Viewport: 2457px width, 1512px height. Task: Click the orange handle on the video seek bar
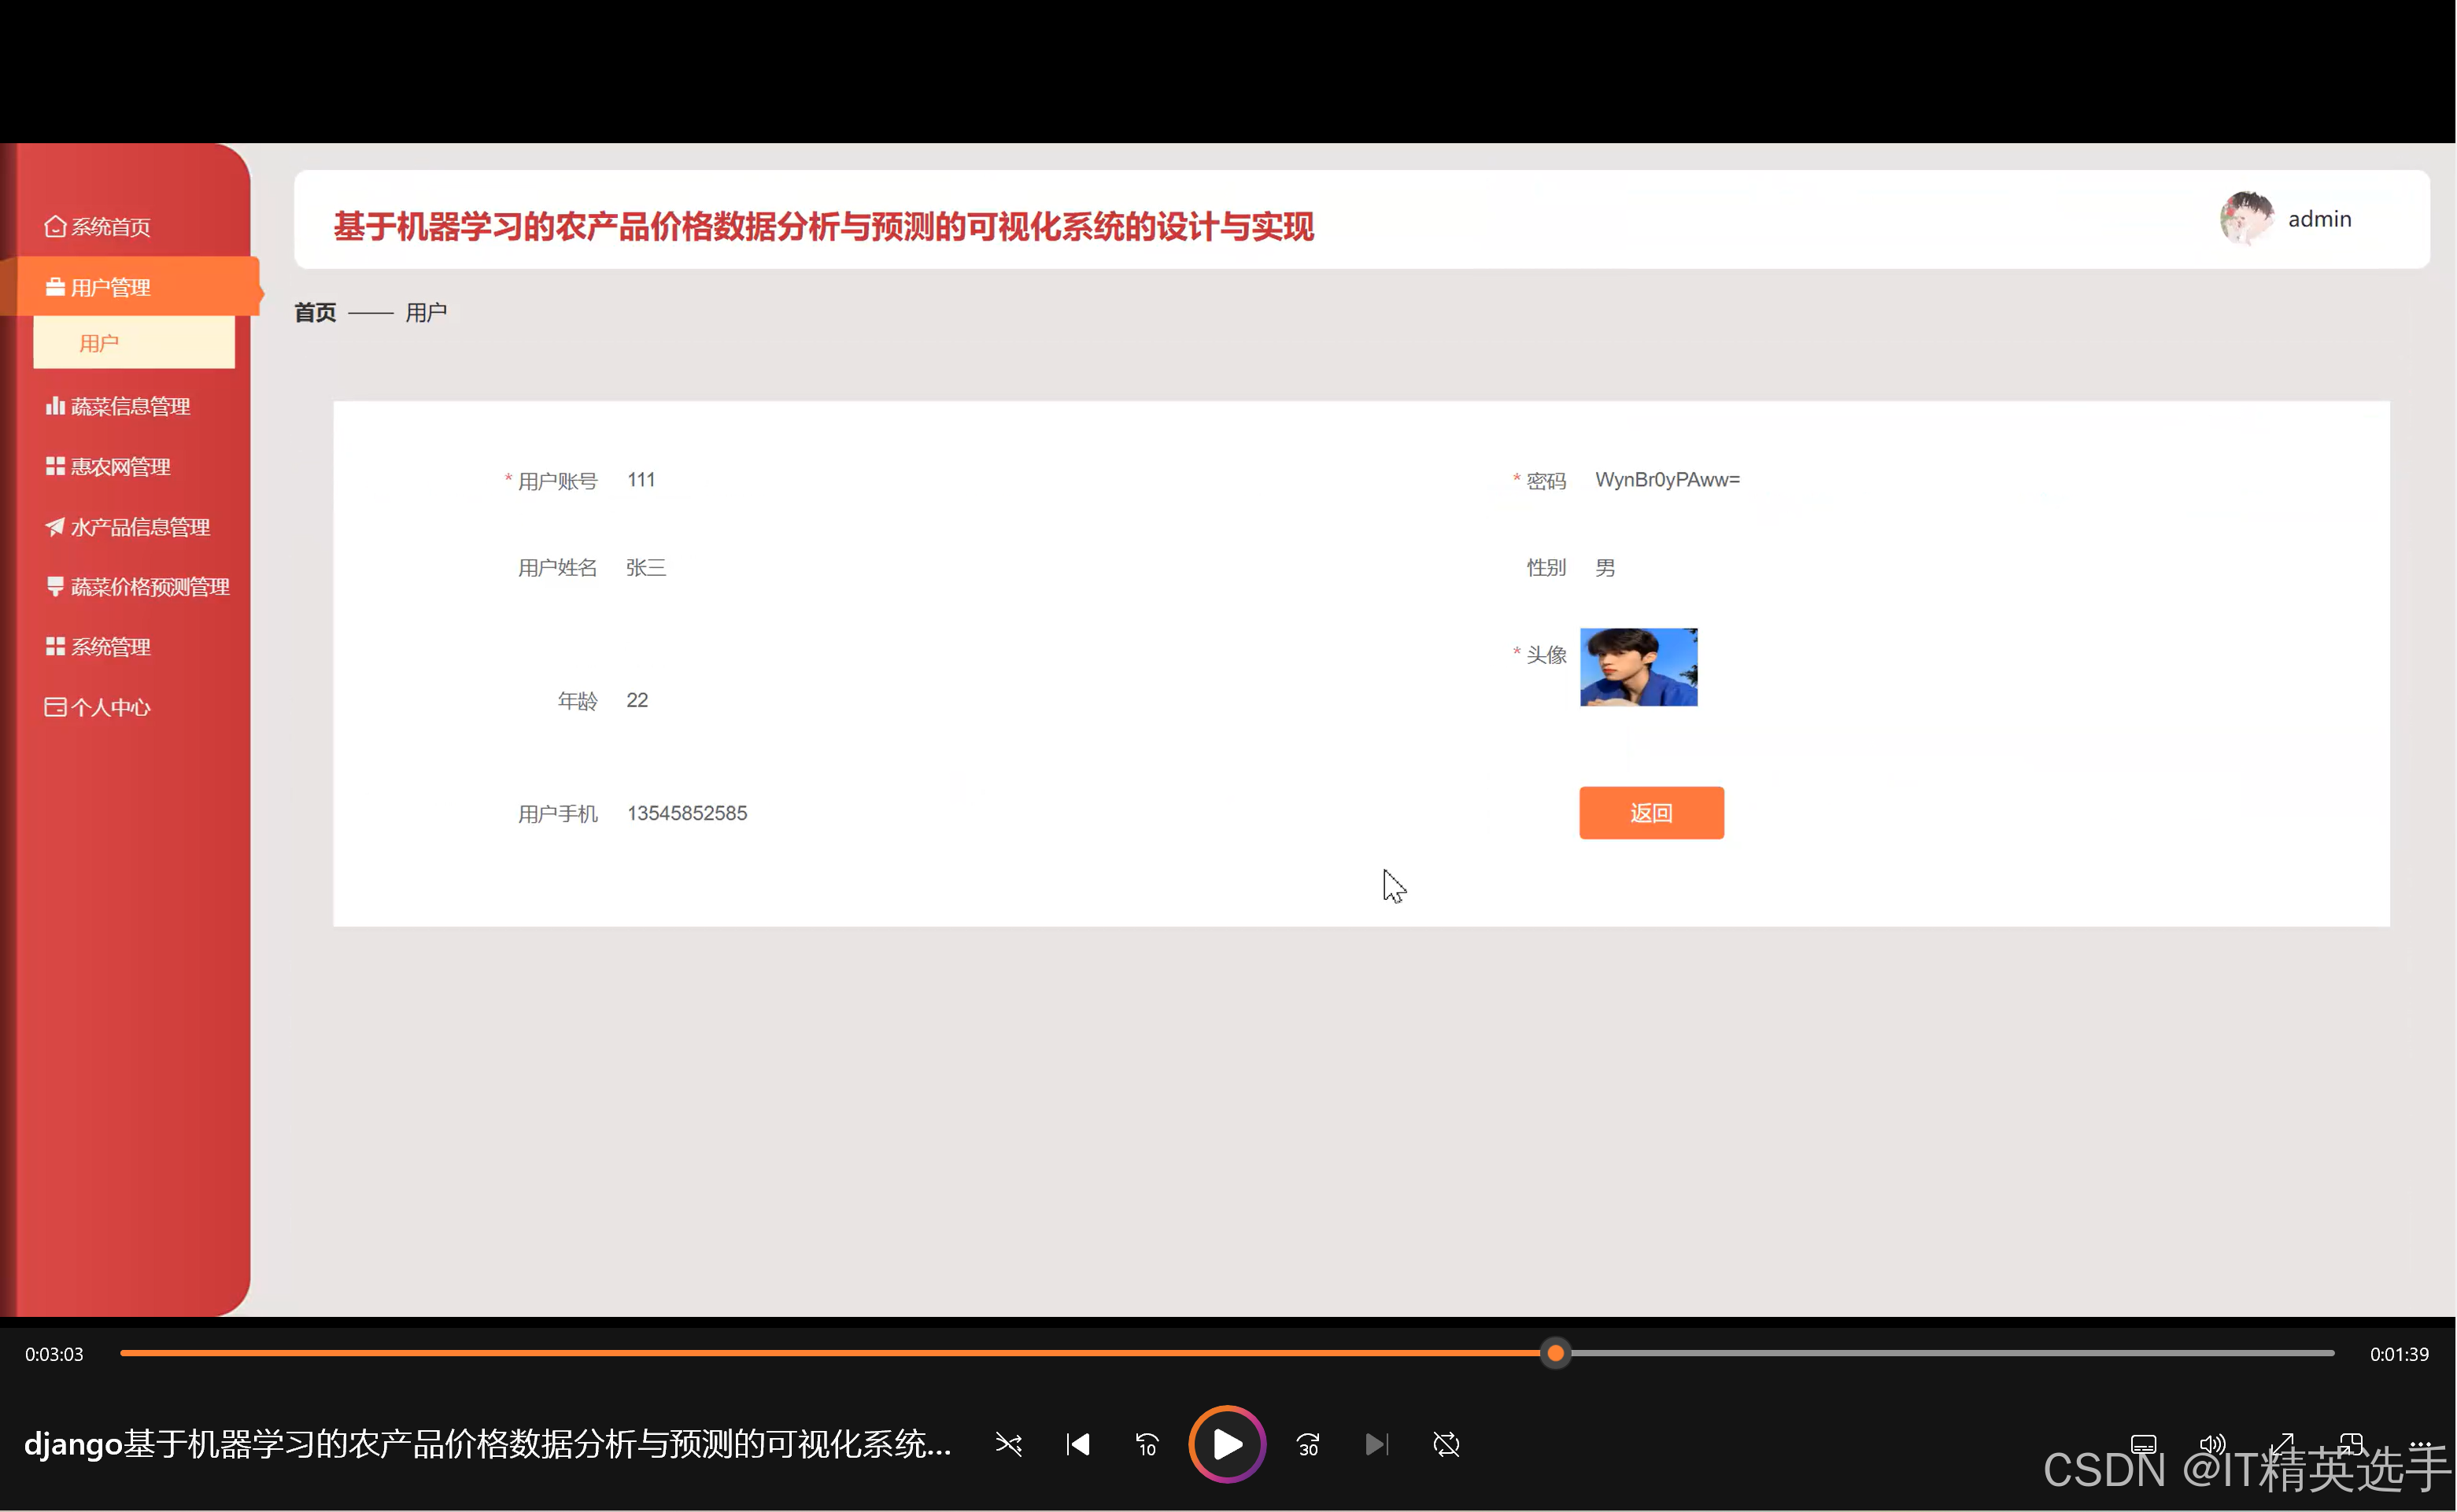(1554, 1353)
